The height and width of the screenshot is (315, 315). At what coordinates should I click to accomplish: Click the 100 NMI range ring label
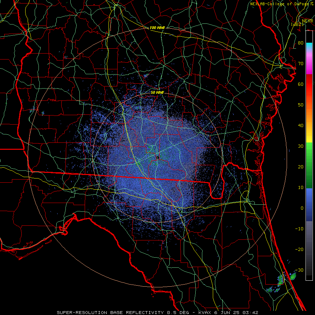click(x=157, y=28)
